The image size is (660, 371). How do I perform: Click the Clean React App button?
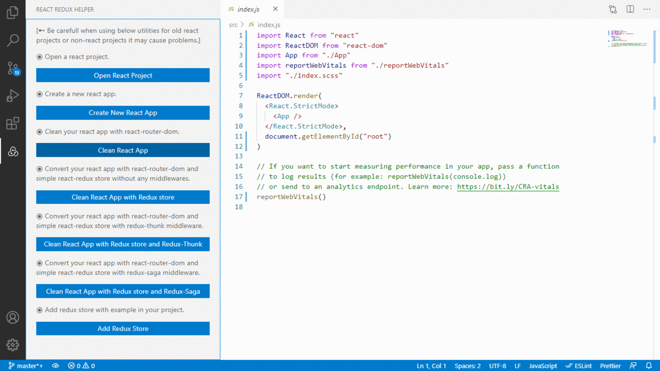point(123,150)
